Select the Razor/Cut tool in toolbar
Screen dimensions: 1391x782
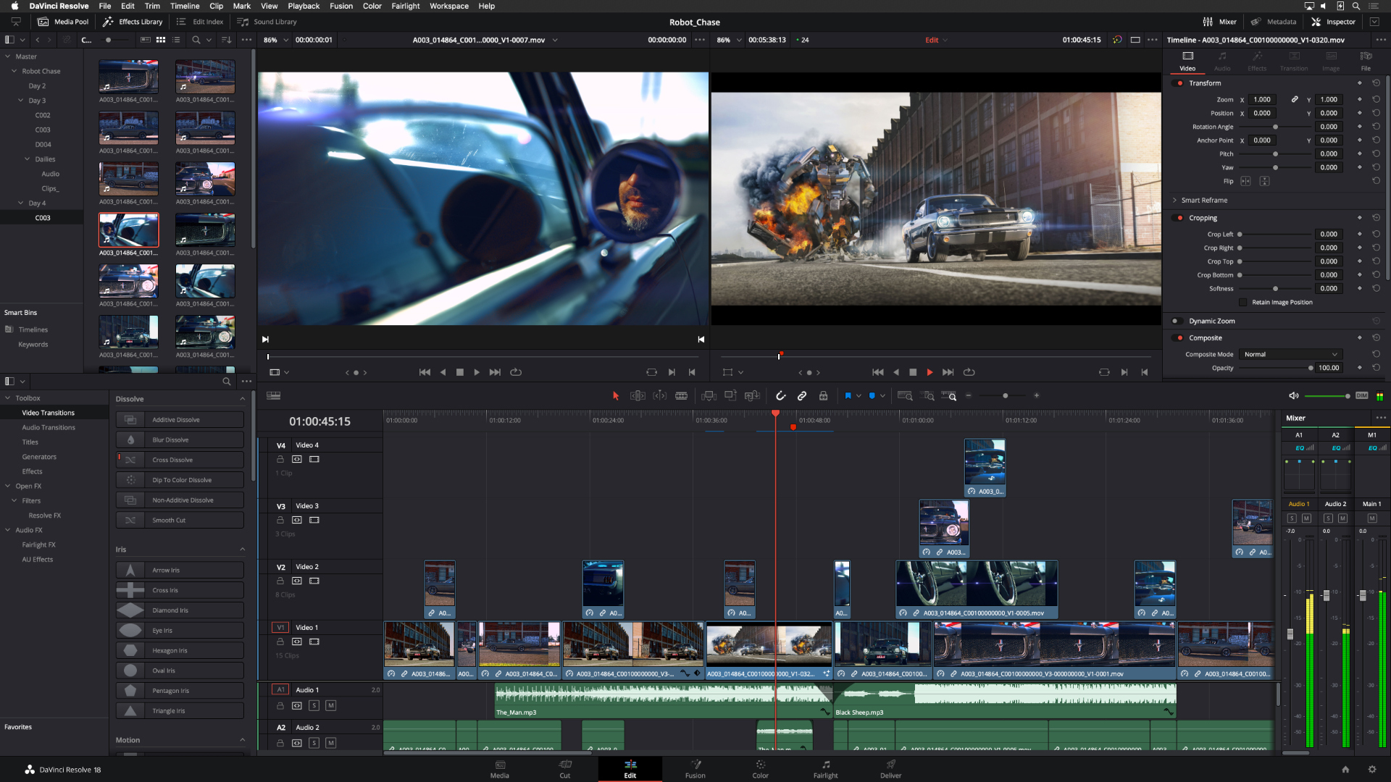pyautogui.click(x=681, y=395)
